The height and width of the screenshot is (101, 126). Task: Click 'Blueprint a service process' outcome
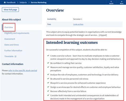pos(78,83)
